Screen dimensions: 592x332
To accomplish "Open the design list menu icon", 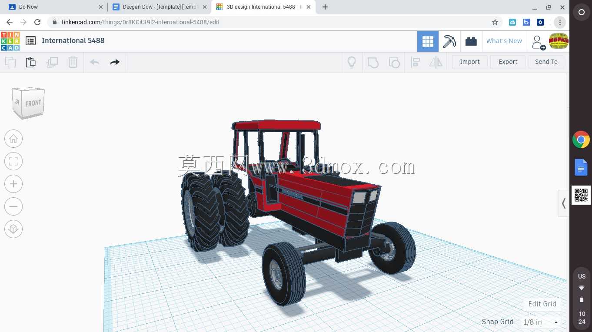I will point(30,41).
